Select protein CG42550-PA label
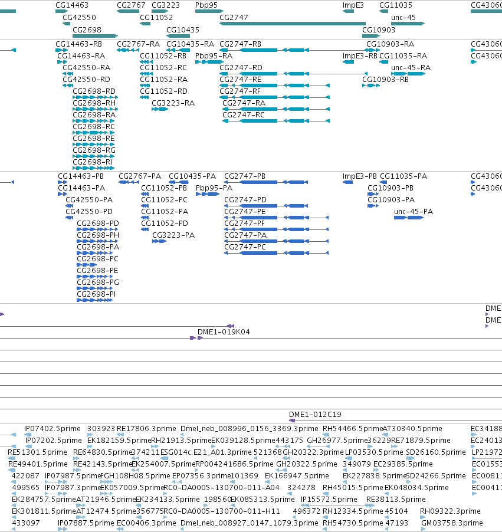The height and width of the screenshot is (532, 502). point(89,199)
